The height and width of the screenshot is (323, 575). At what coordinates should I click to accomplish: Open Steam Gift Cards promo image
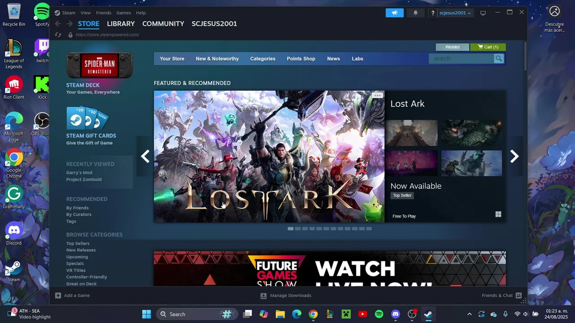coord(88,118)
